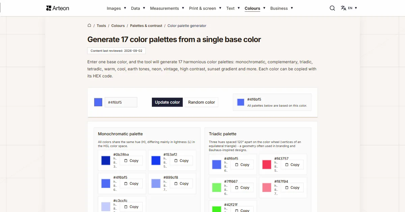Expand the Images menu
405x212 pixels.
pyautogui.click(x=116, y=8)
